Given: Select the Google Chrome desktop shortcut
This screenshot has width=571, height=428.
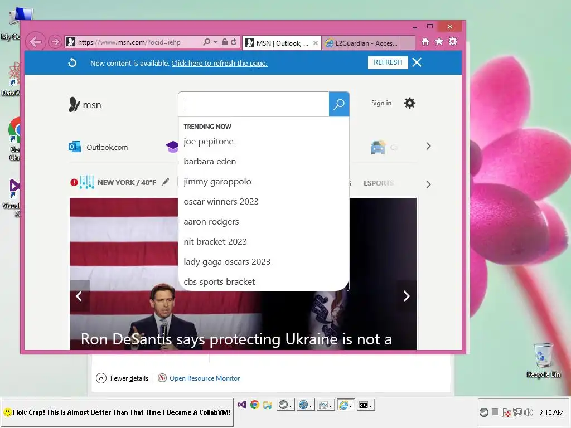Looking at the screenshot, I should point(14,139).
